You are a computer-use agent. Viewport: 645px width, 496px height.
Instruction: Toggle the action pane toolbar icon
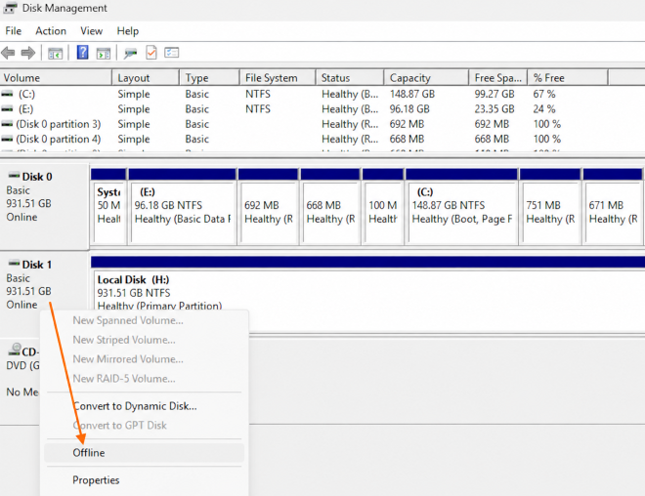(104, 53)
